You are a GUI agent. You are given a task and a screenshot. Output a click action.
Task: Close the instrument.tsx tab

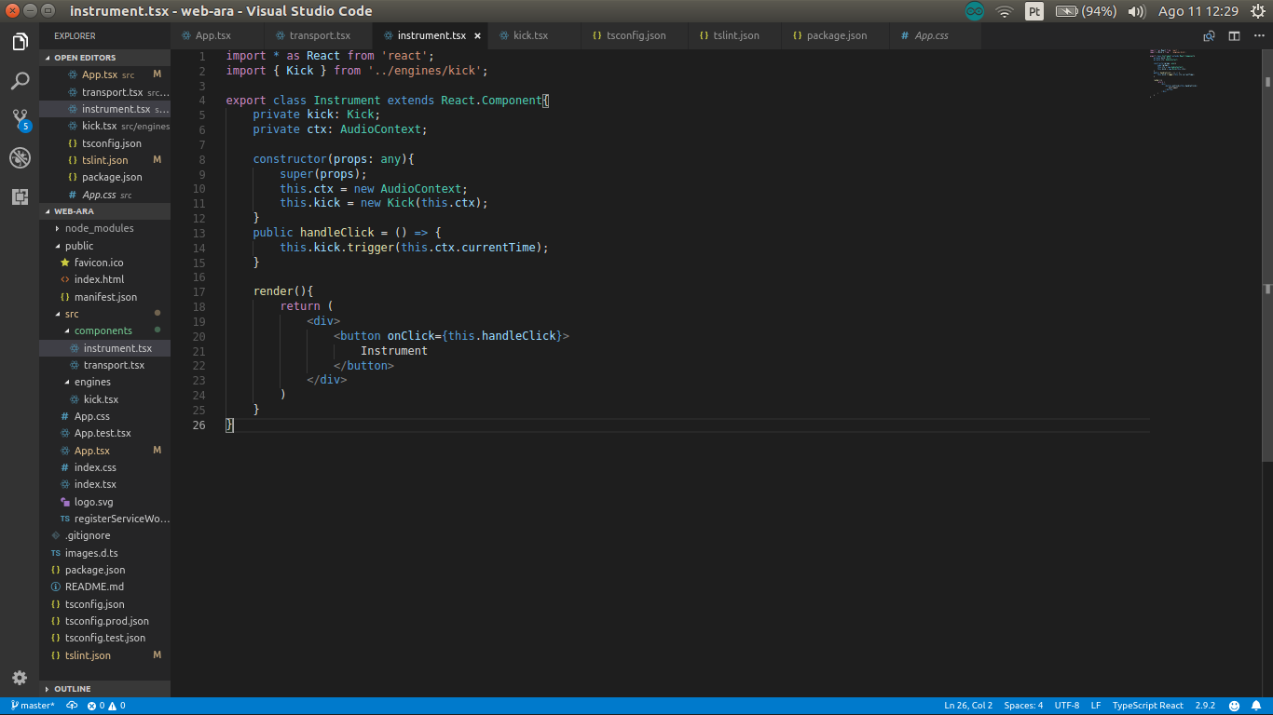point(478,36)
